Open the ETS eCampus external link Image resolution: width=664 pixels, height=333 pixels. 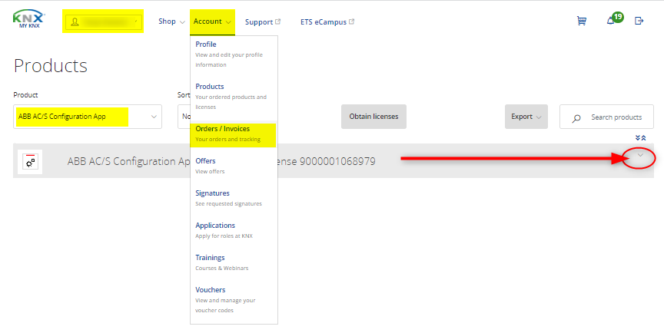tap(327, 22)
